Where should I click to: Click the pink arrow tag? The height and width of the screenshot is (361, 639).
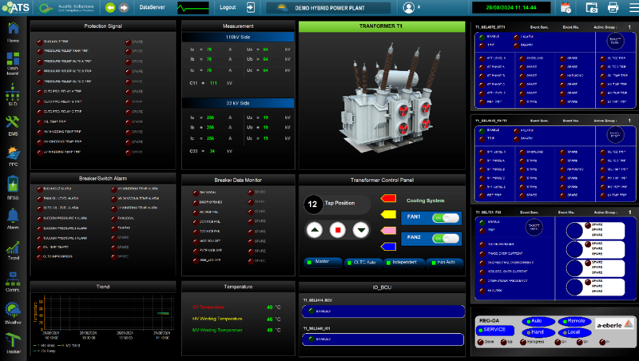pos(388,231)
